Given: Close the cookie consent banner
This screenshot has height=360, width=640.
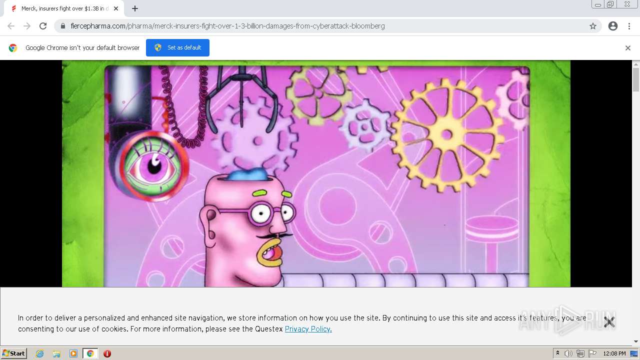Looking at the screenshot, I should point(609,322).
